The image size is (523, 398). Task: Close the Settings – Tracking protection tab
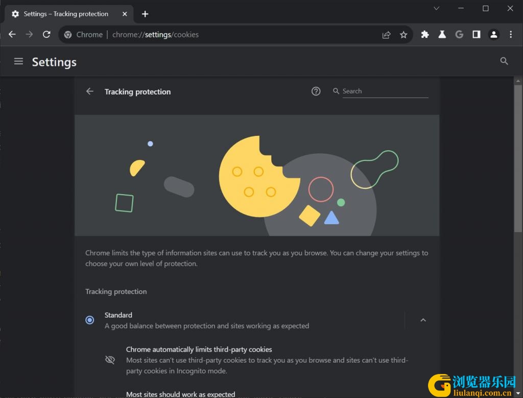coord(125,14)
